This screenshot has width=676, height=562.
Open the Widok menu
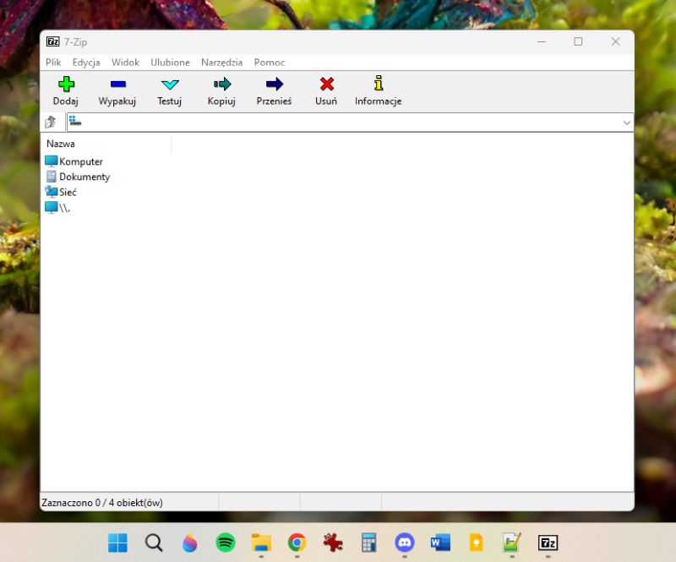(x=125, y=62)
